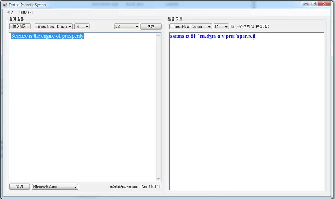
Task: Open the right font size 14 dropdown
Action: pos(221,27)
